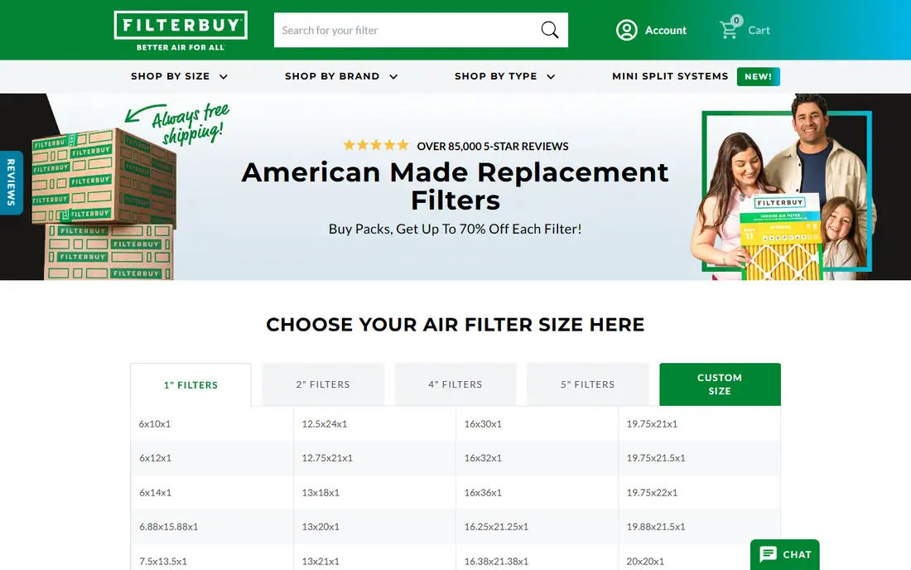This screenshot has width=911, height=570.
Task: Select the 1" Filters tab
Action: click(190, 384)
